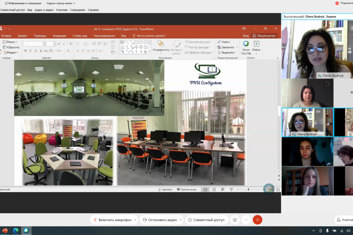Image resolution: width=353 pixels, height=235 pixels.
Task: Click the Упорядочить arrange icon
Action: [x=161, y=44]
